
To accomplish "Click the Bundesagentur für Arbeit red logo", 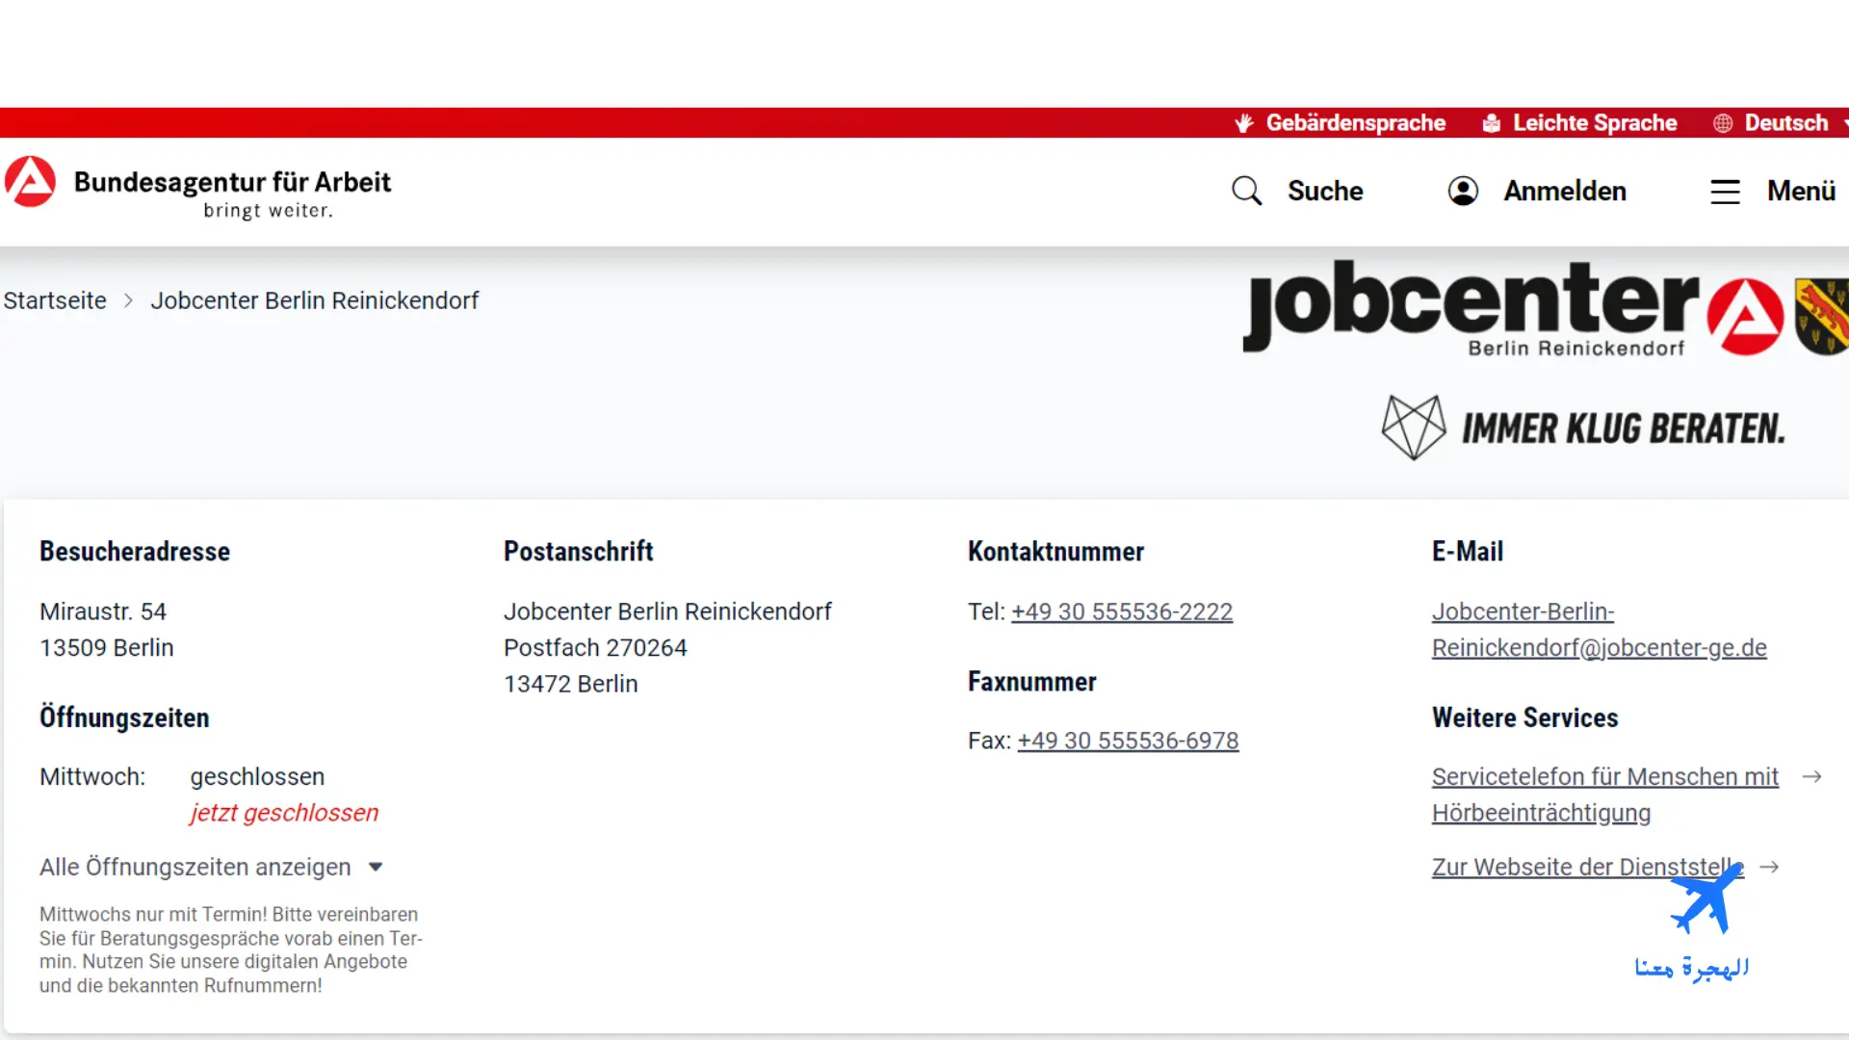I will coord(30,181).
